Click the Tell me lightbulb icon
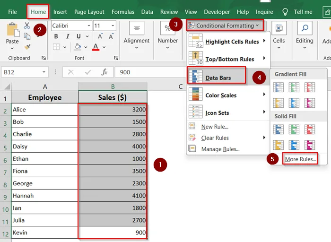The width and height of the screenshot is (331, 242). tap(285, 12)
